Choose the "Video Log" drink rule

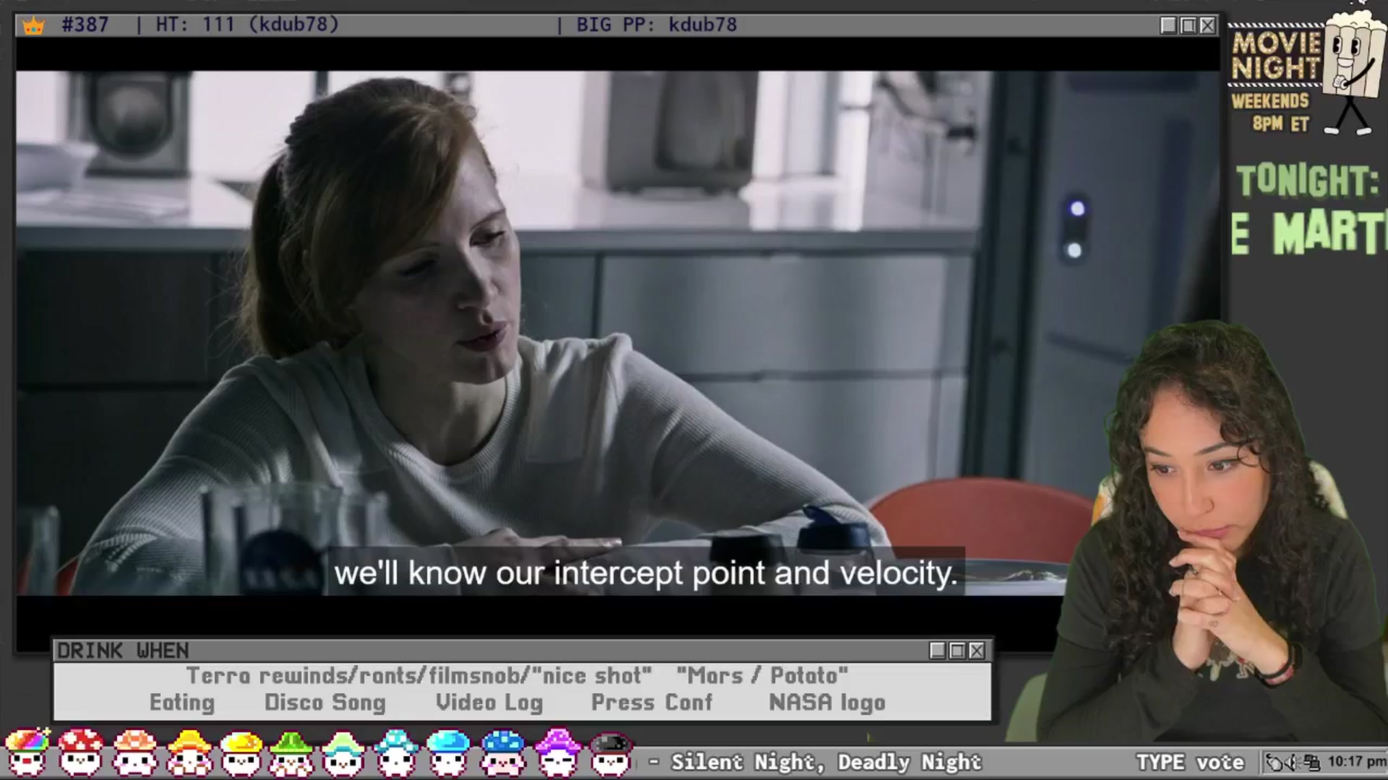(x=489, y=703)
